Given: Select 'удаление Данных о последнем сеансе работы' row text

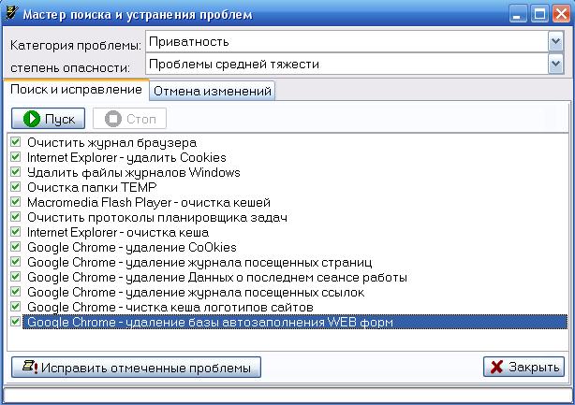Looking at the screenshot, I should pyautogui.click(x=217, y=278).
